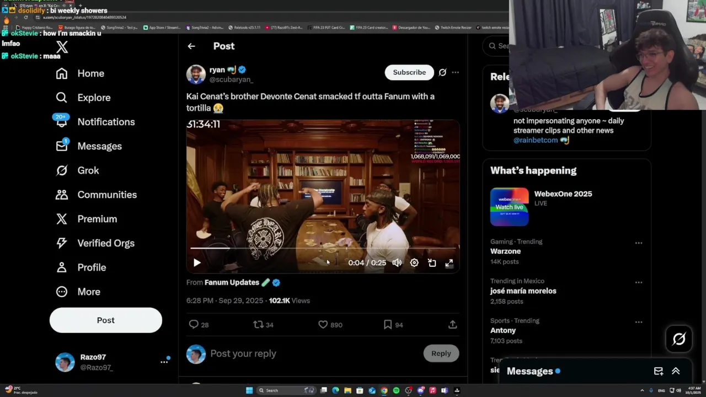Open Chrome from the taskbar
The height and width of the screenshot is (397, 706).
click(x=384, y=390)
